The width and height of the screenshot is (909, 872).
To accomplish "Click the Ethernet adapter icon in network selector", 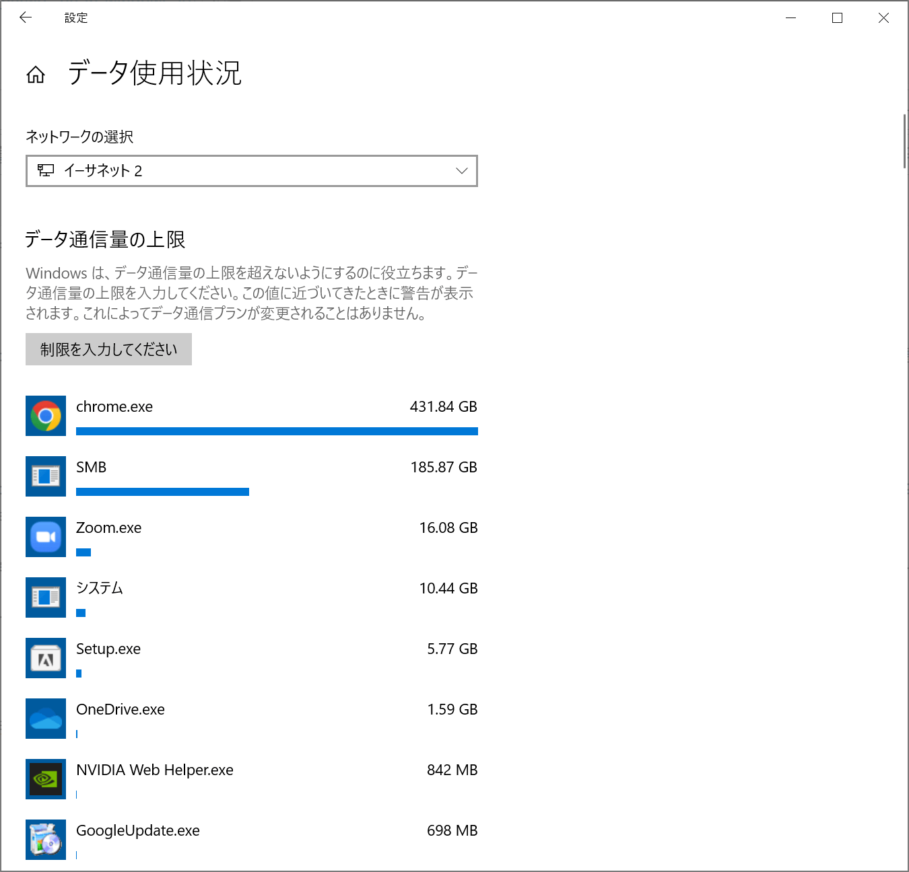I will coord(45,170).
